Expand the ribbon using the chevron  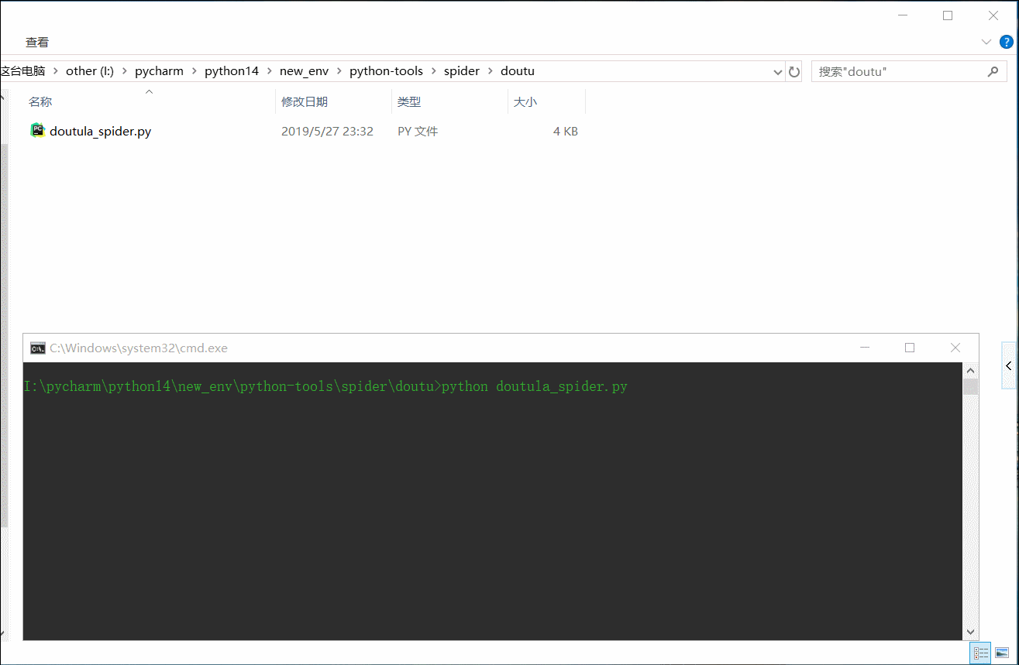(986, 42)
